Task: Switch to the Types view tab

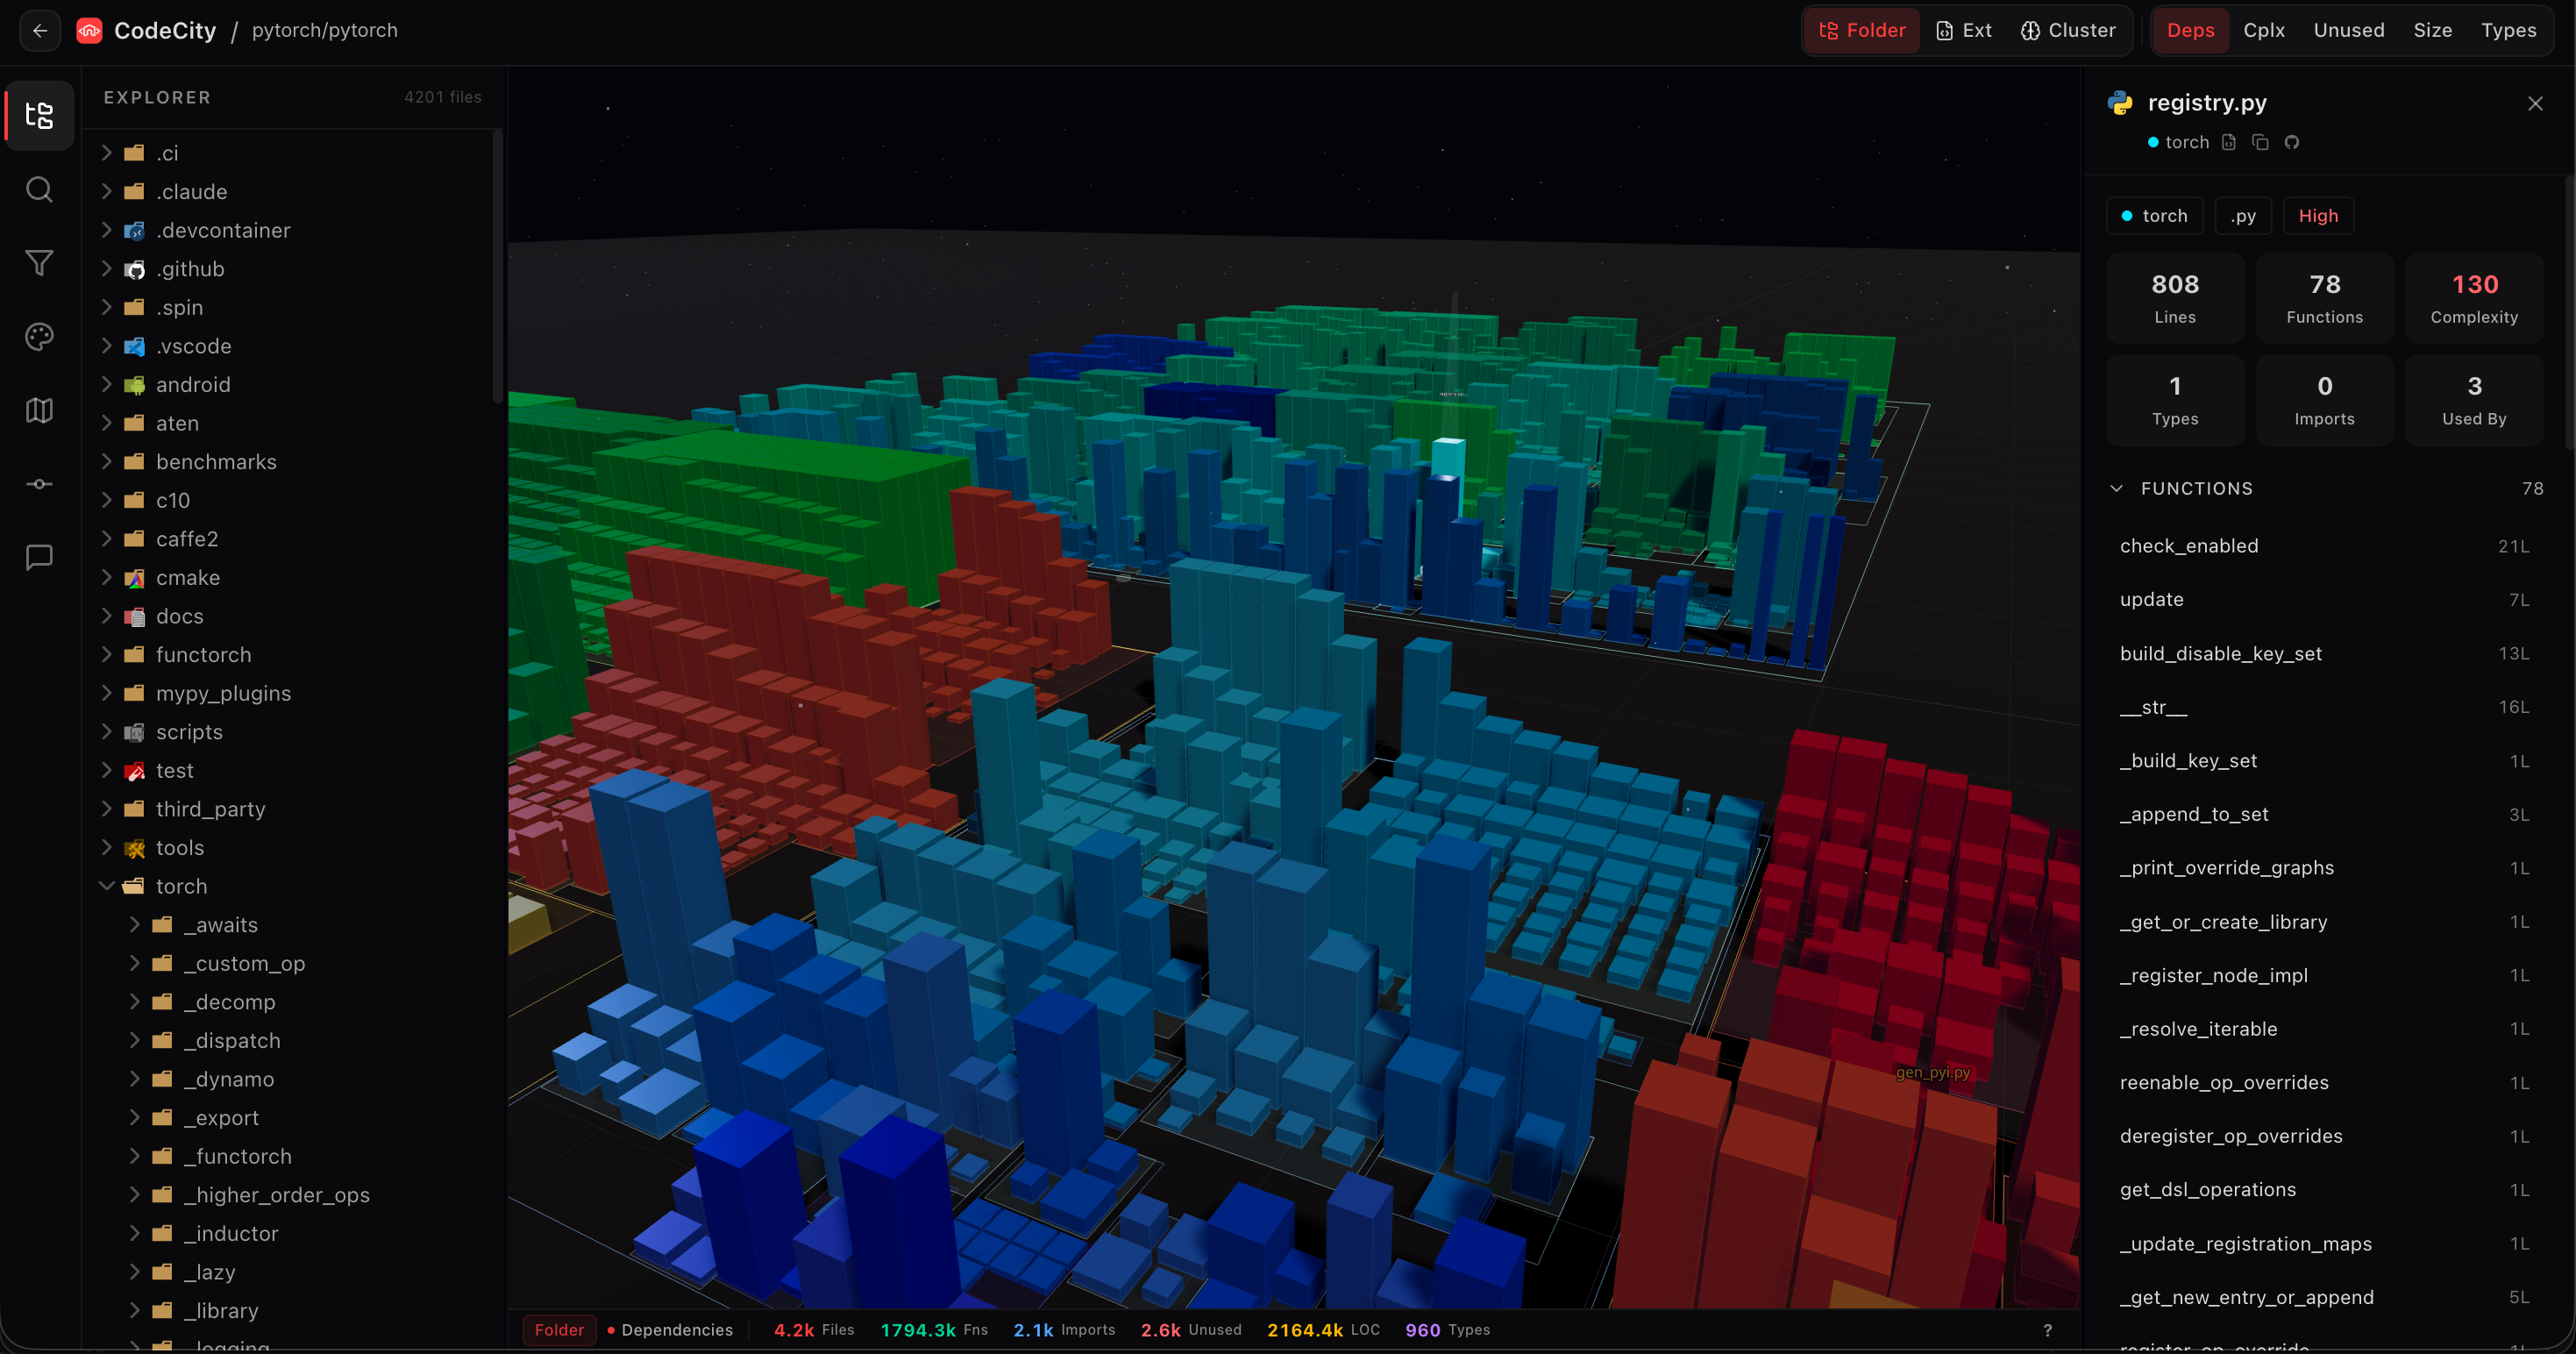Action: 2508,30
